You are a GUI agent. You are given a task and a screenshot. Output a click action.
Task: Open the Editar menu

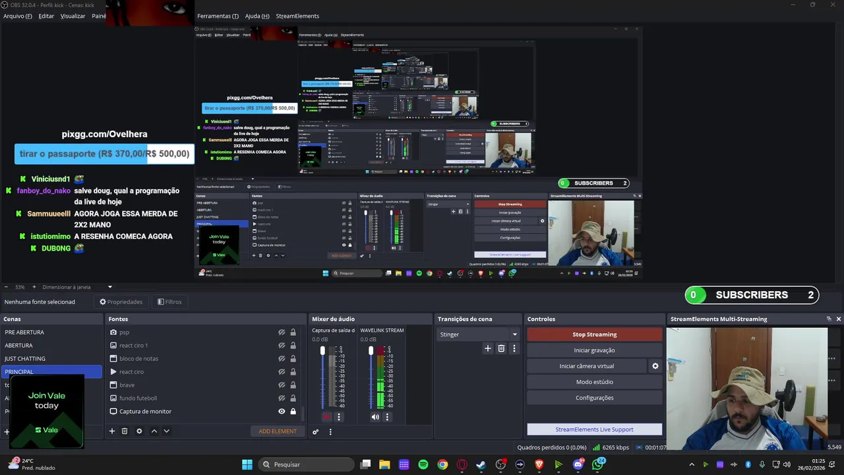click(46, 16)
